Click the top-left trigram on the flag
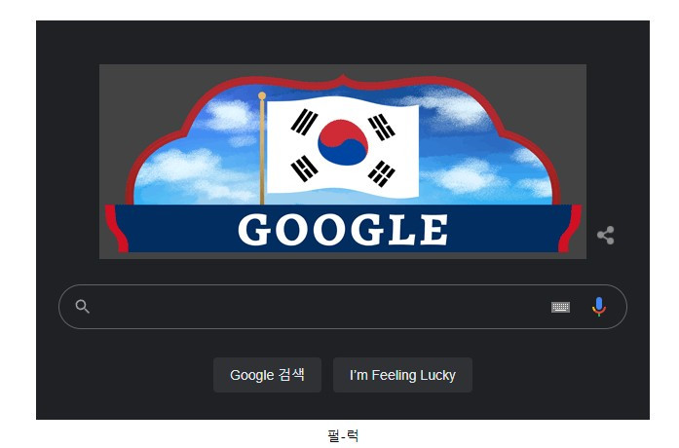679x448 pixels. (x=304, y=121)
